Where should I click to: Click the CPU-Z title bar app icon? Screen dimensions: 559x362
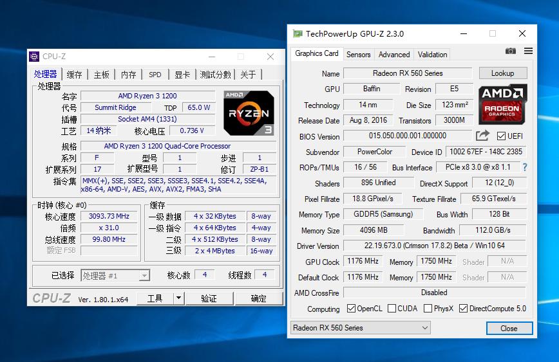[35, 57]
